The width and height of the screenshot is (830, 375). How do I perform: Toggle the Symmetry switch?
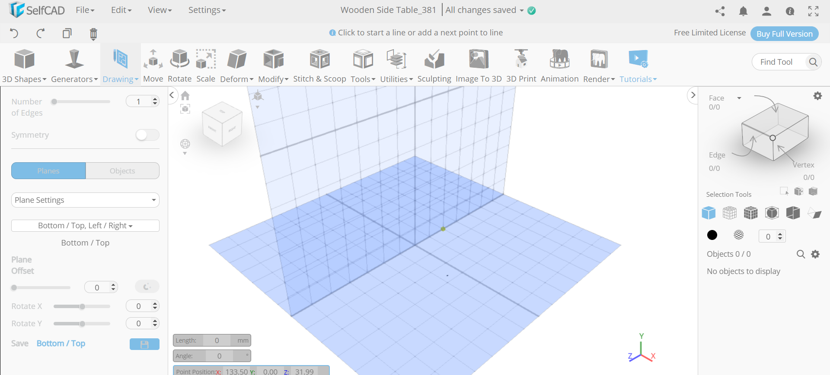pos(147,135)
